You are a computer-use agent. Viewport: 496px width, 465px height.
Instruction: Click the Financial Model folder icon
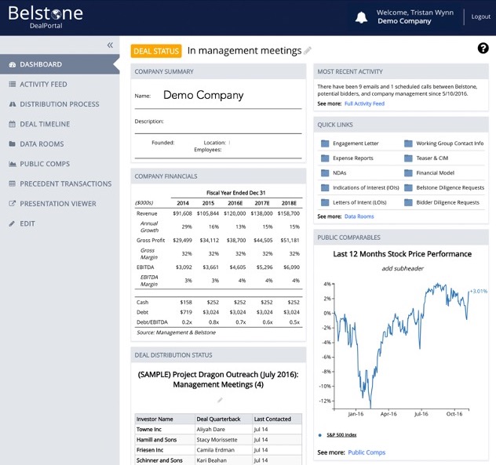[x=408, y=173]
